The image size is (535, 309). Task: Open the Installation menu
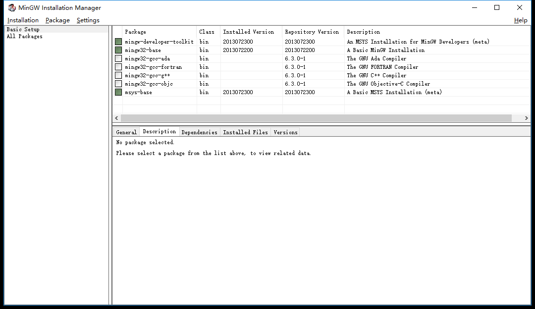coord(23,20)
